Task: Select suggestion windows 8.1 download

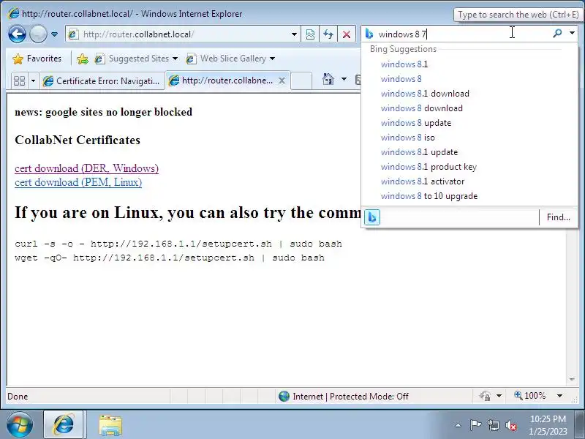Action: pos(425,94)
